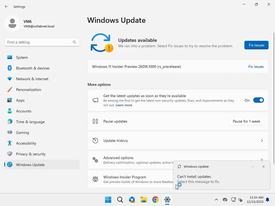The width and height of the screenshot is (275, 206).
Task: Toggle off Get the latest updates switch
Action: pyautogui.click(x=259, y=100)
